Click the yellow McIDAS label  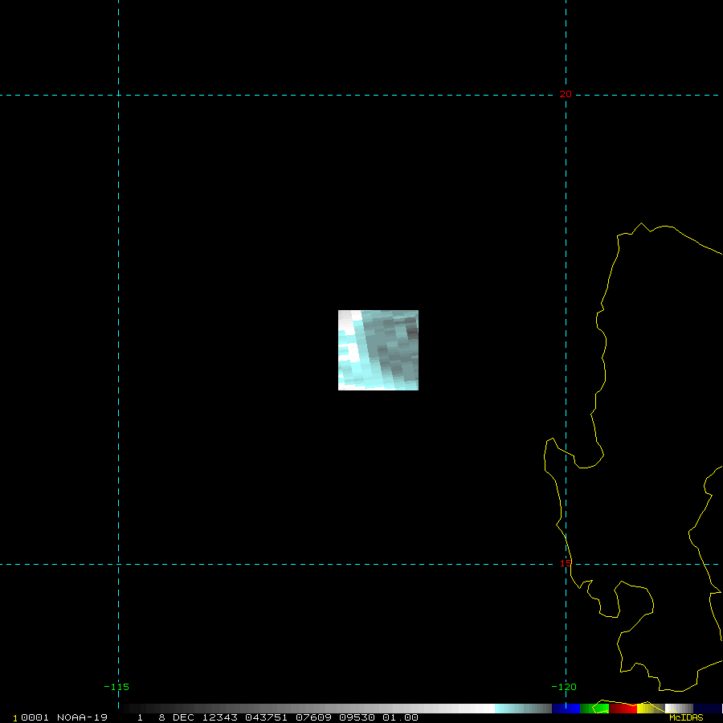tap(686, 717)
